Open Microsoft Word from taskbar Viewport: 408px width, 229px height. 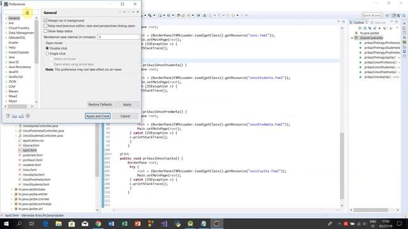click(111, 223)
